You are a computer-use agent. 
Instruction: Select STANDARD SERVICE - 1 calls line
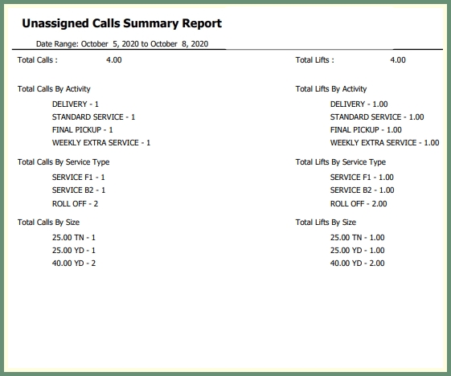pos(93,117)
